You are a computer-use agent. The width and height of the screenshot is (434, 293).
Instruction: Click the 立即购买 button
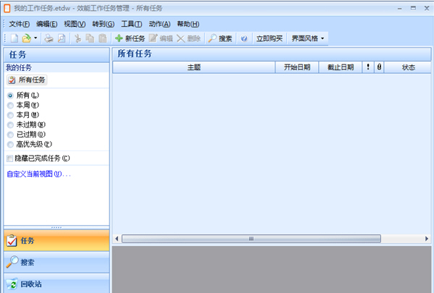click(x=270, y=38)
